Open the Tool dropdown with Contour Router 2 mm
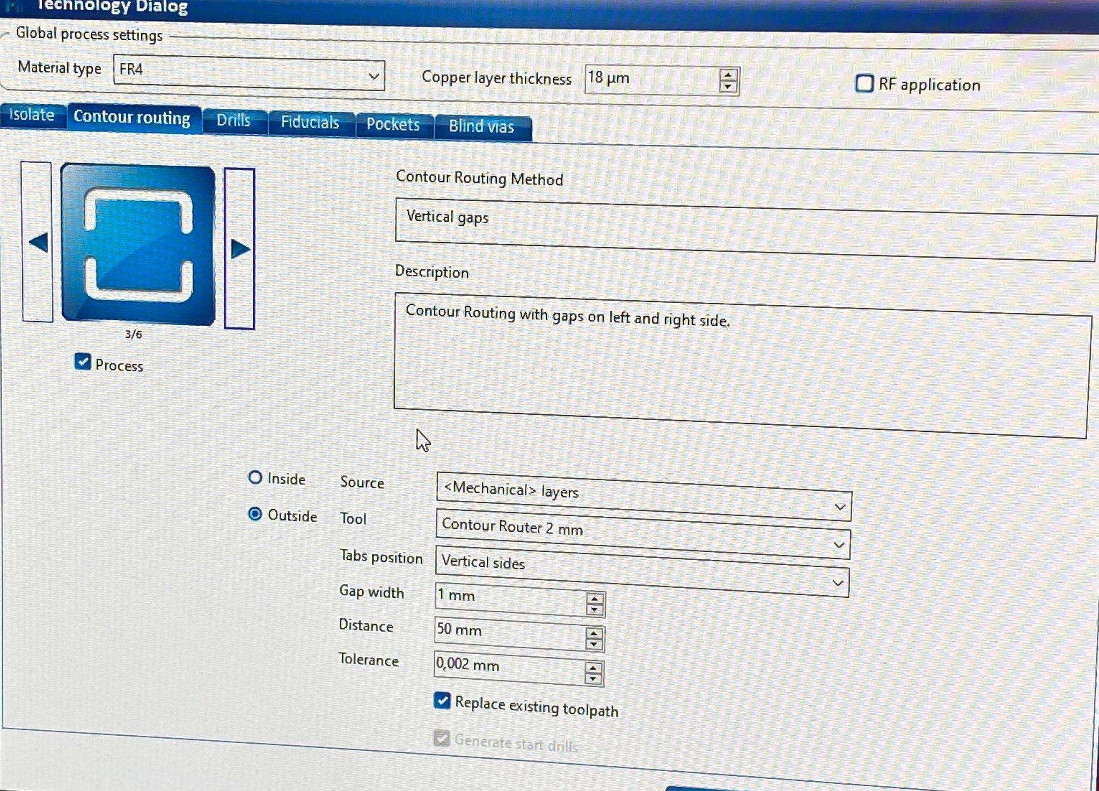 pos(643,534)
